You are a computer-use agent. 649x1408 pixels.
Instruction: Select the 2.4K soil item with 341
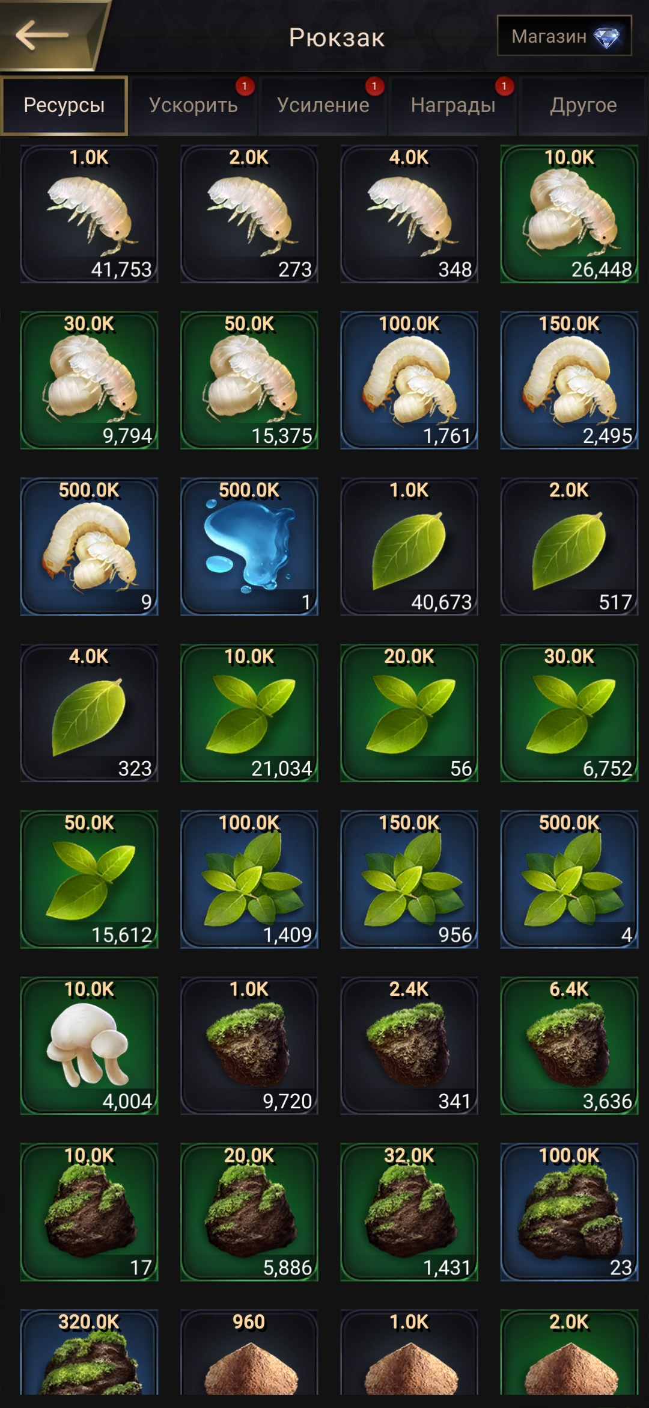[x=409, y=1046]
